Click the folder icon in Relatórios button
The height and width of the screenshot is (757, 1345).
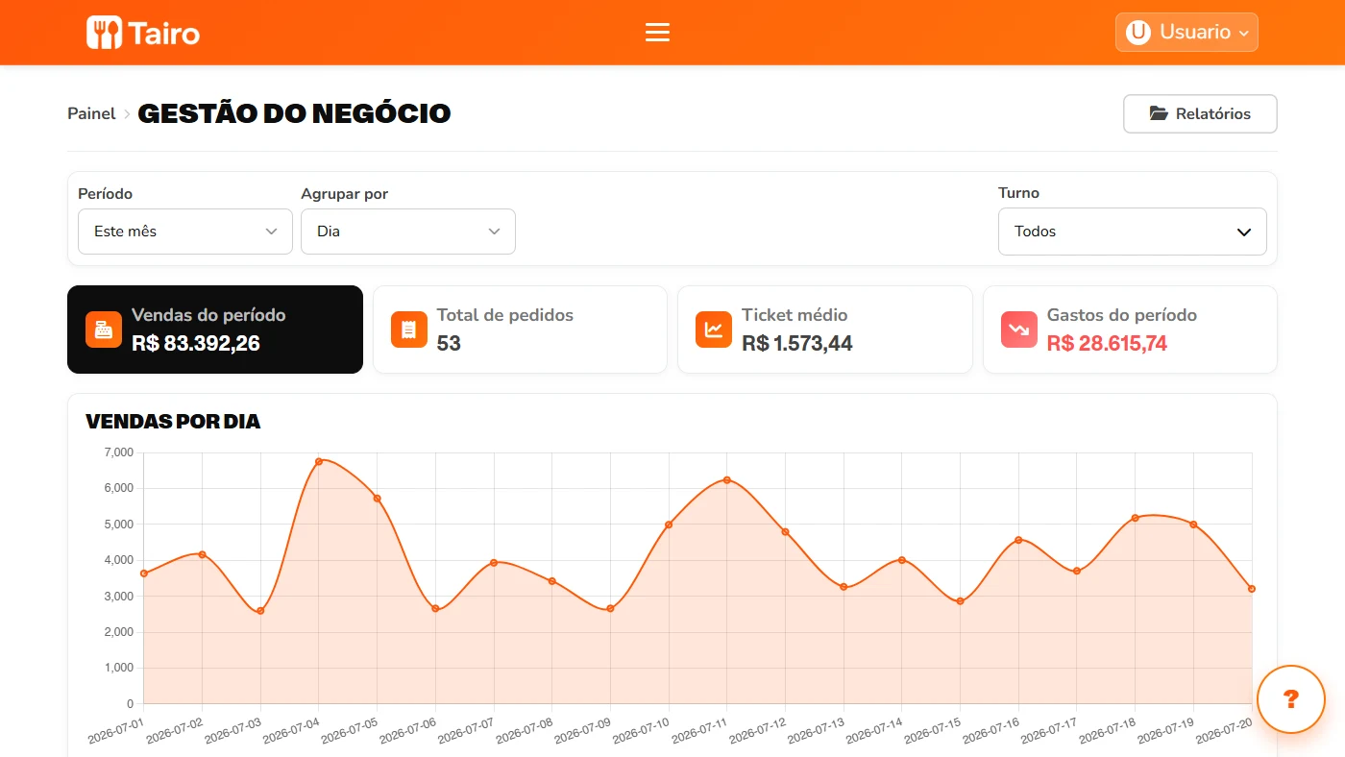[x=1159, y=113]
